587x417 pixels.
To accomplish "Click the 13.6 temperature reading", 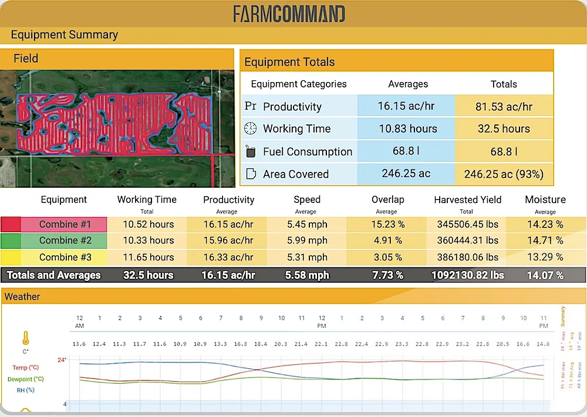I will [x=79, y=344].
